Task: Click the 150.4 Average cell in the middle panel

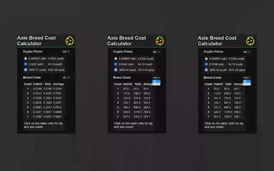Action: (146, 103)
